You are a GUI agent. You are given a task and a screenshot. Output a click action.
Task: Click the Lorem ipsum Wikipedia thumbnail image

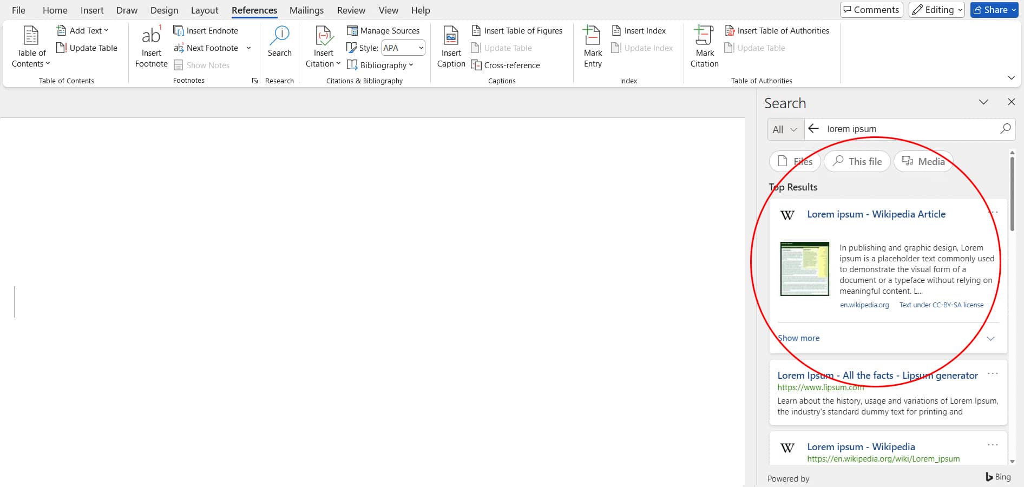coord(804,269)
